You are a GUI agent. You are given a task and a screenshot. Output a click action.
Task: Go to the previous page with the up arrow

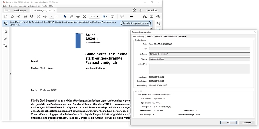(x=38, y=16)
